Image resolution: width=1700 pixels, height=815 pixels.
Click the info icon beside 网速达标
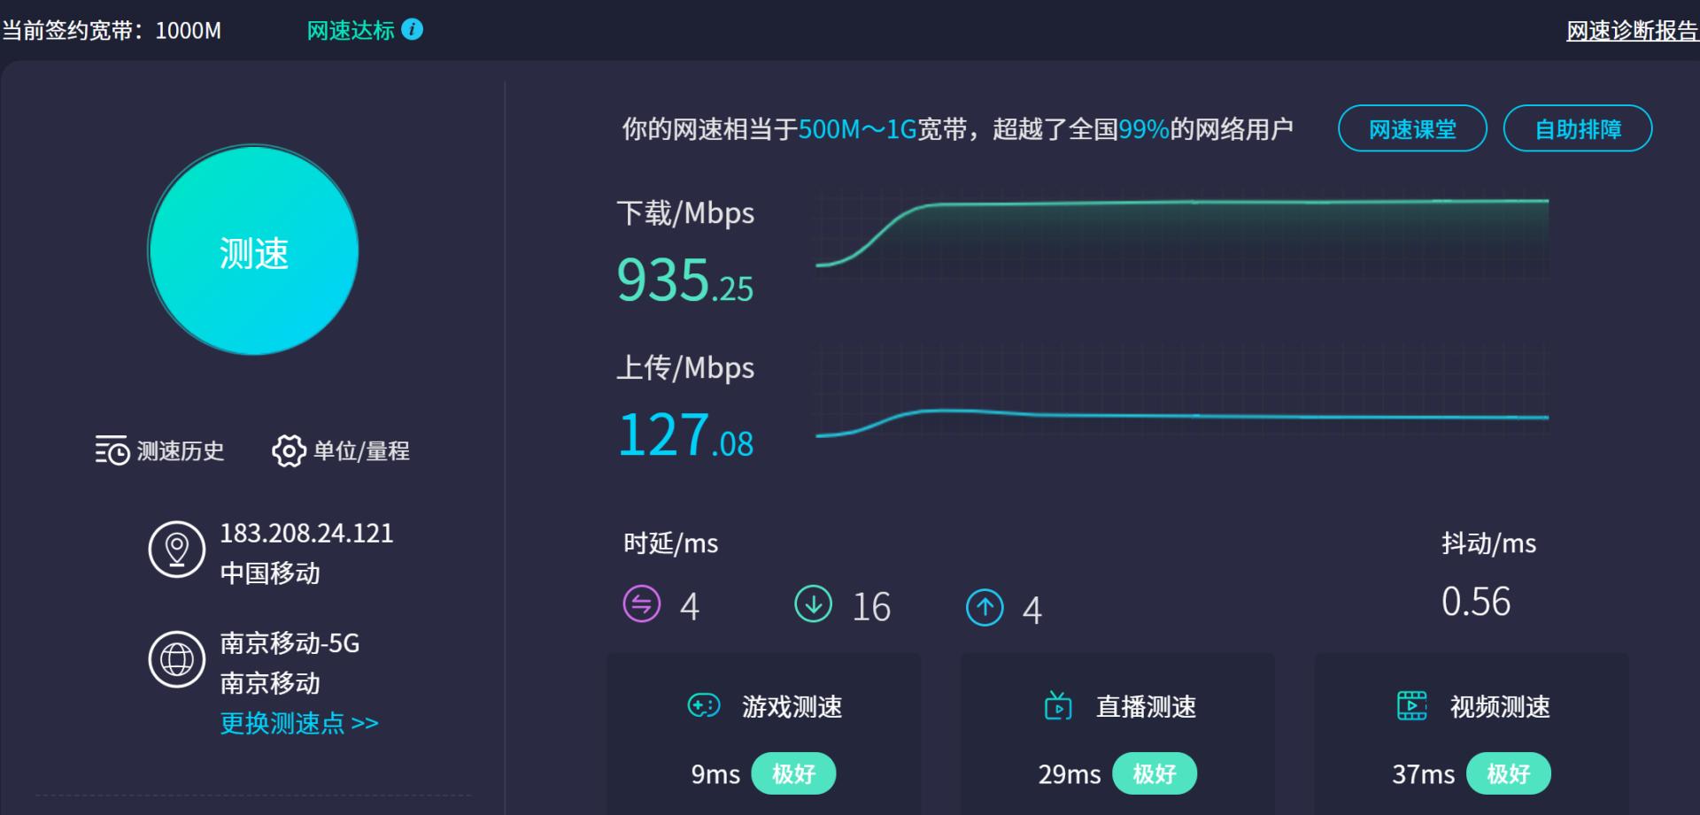click(411, 29)
